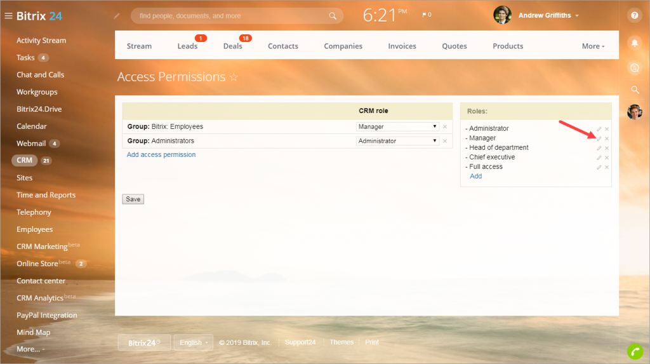The image size is (650, 364).
Task: Expand the More... sidebar items
Action: pyautogui.click(x=30, y=349)
